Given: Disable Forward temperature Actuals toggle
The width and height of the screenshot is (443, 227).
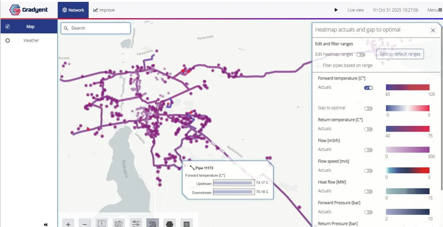Looking at the screenshot, I should tap(368, 88).
